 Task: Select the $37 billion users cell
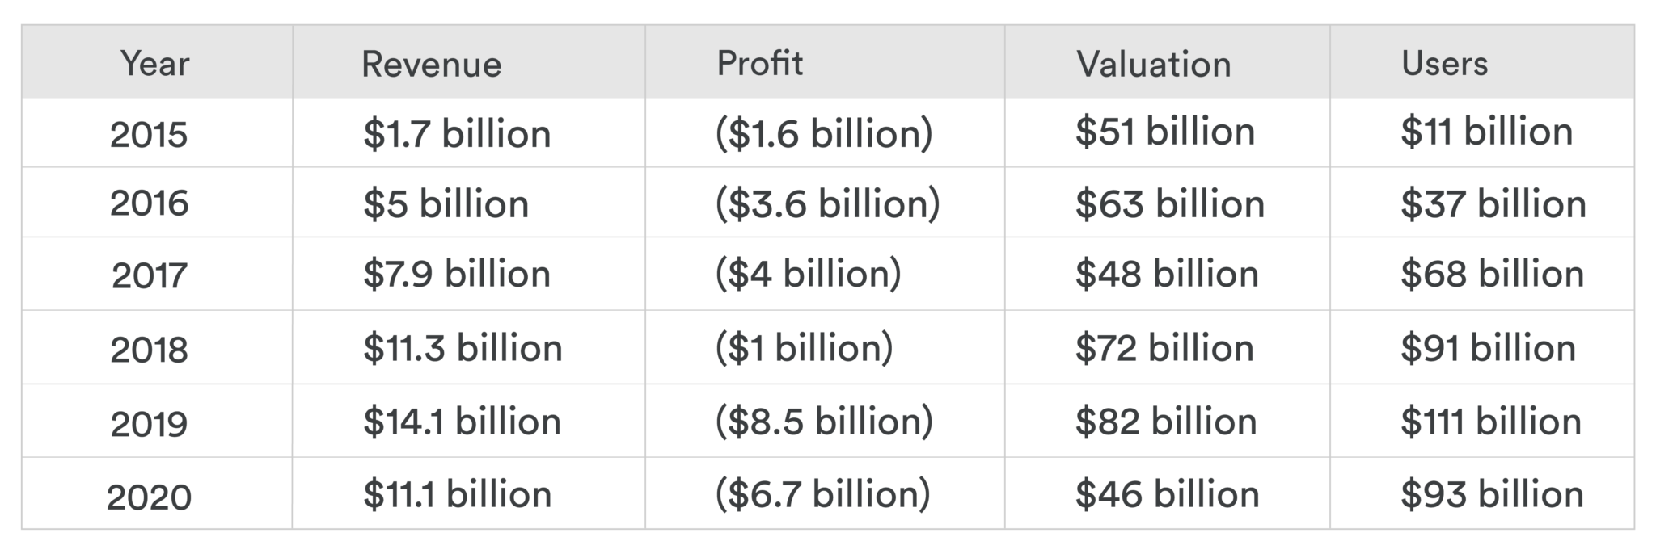pyautogui.click(x=1493, y=203)
